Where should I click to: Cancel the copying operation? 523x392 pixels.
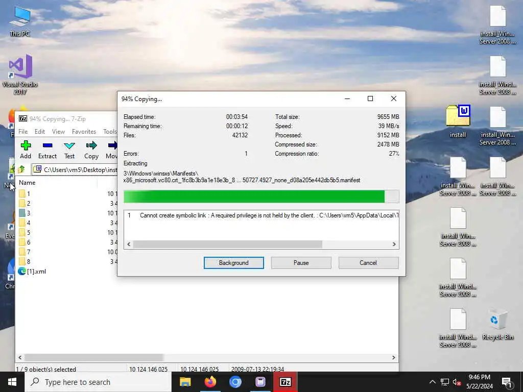point(368,263)
